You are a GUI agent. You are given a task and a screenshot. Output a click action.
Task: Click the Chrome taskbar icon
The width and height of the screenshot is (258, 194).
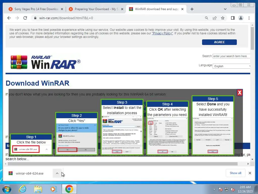point(69,189)
